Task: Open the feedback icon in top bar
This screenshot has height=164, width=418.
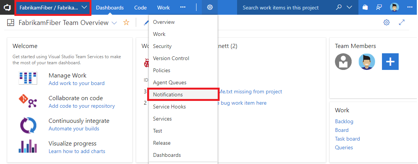Action: 379,8
